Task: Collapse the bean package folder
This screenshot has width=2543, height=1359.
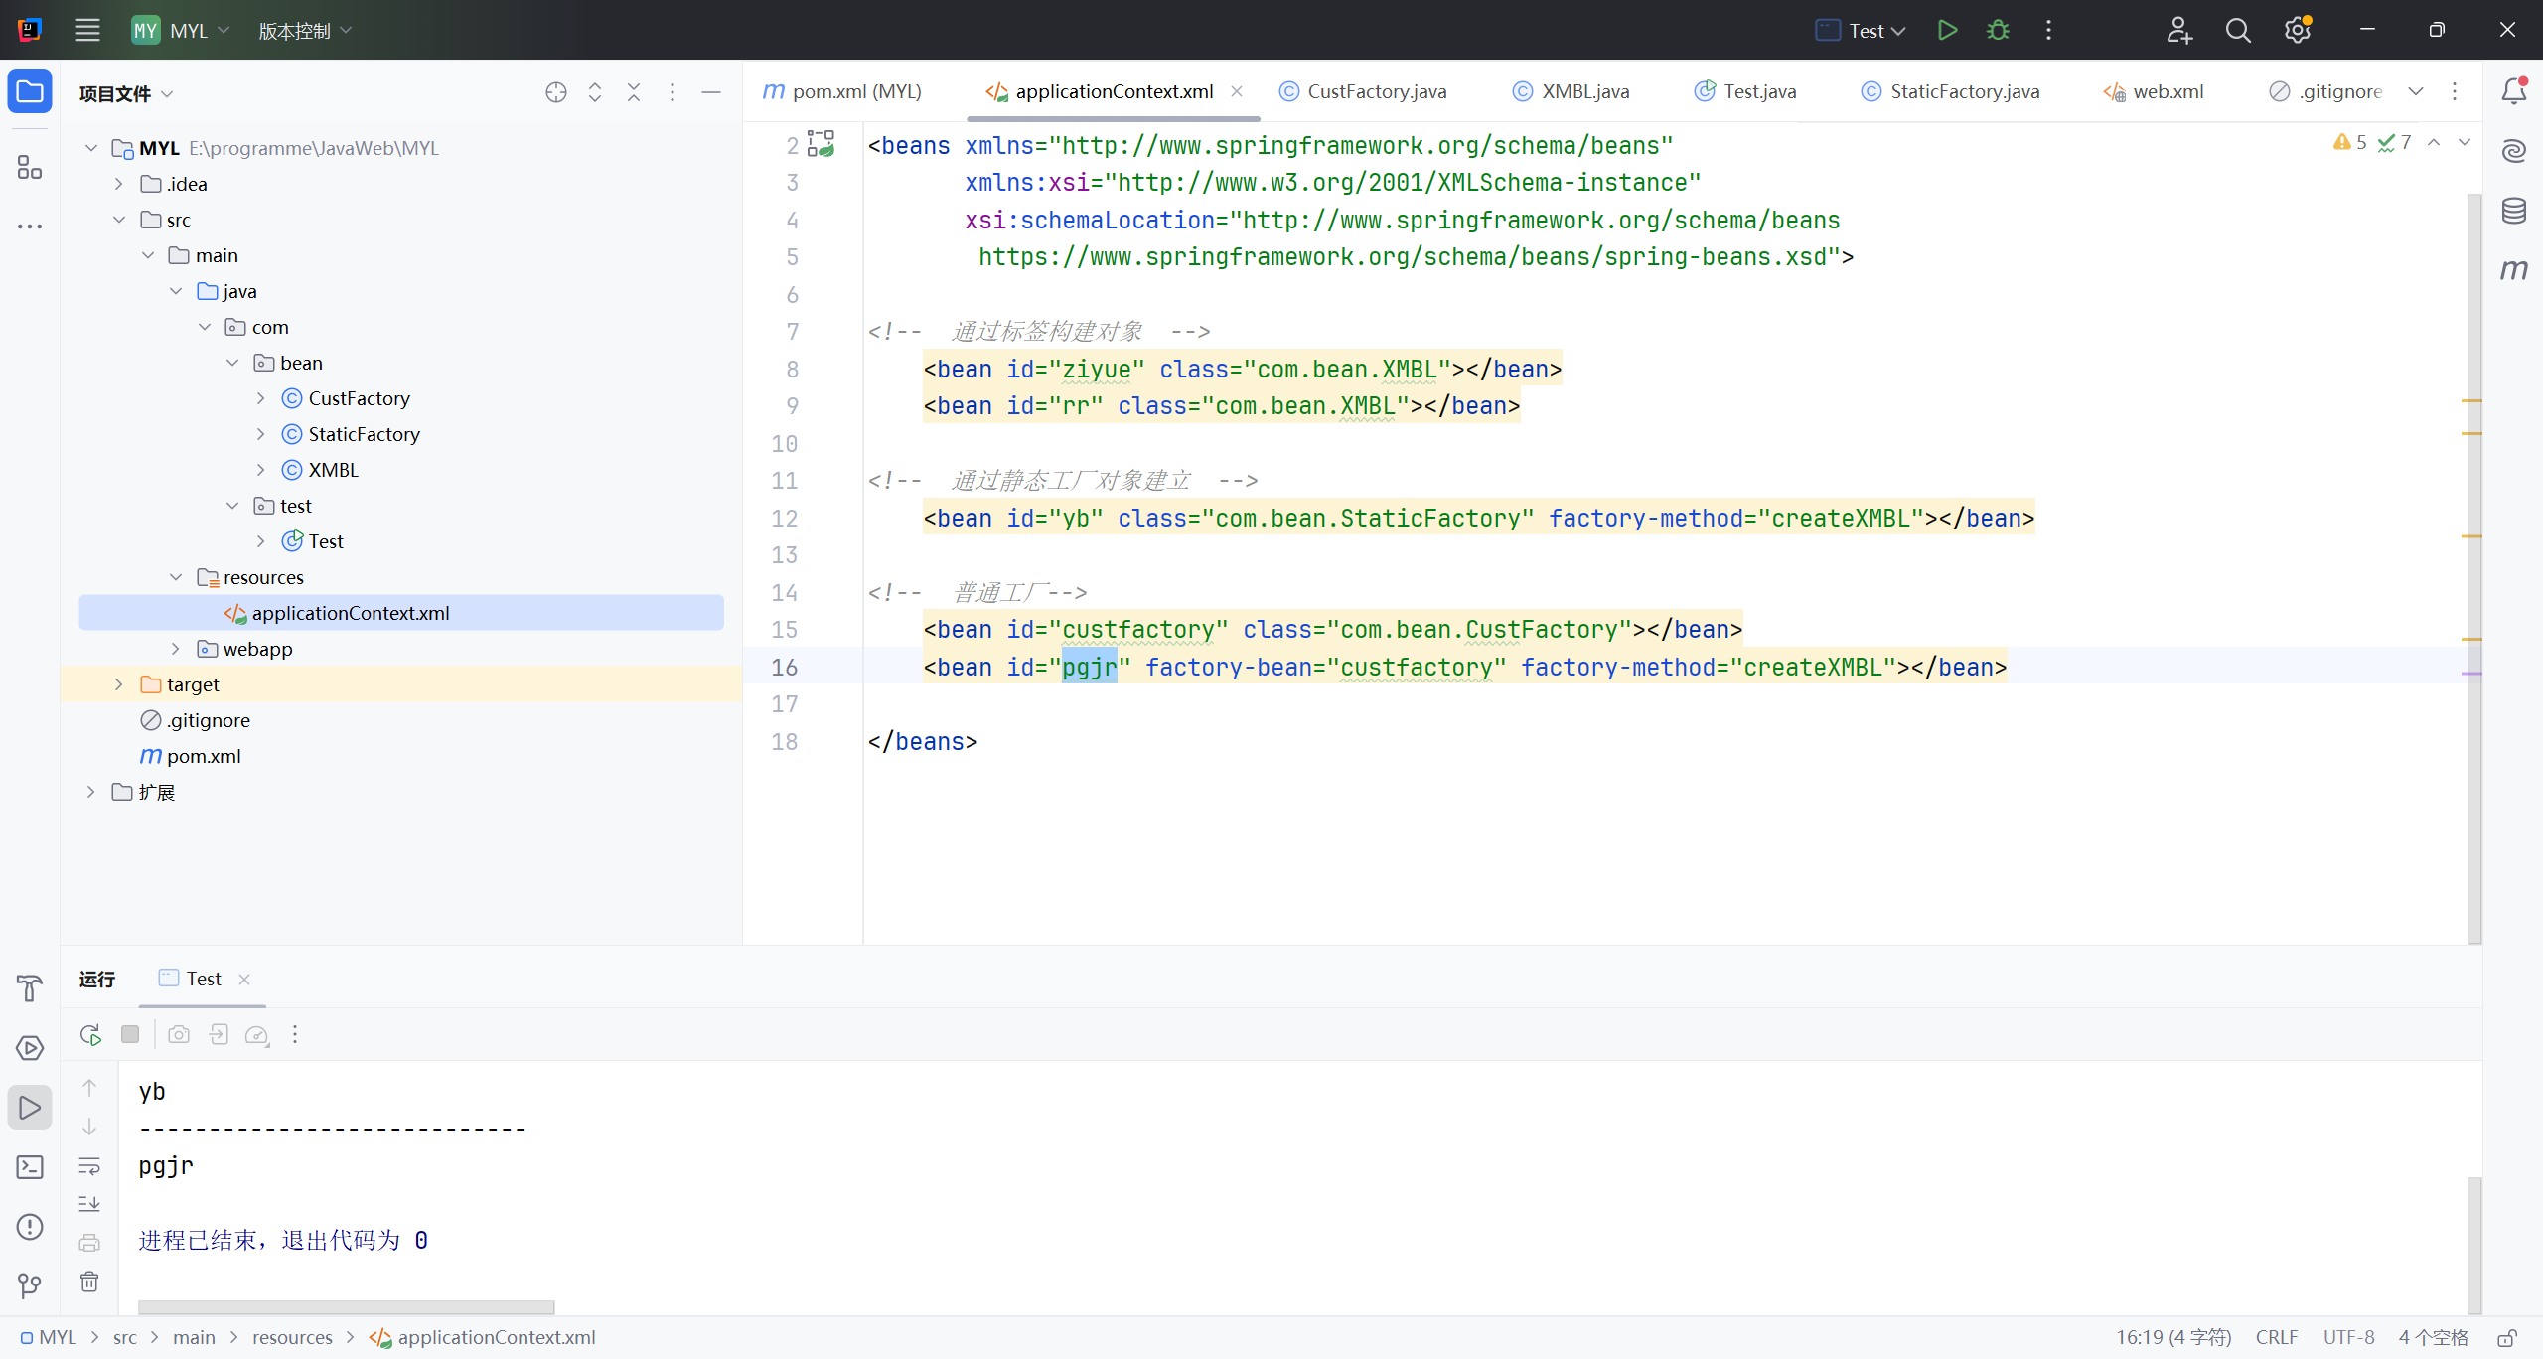Action: coord(232,363)
